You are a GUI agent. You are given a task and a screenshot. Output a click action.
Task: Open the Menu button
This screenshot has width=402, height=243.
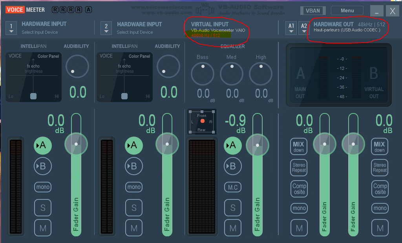[347, 11]
